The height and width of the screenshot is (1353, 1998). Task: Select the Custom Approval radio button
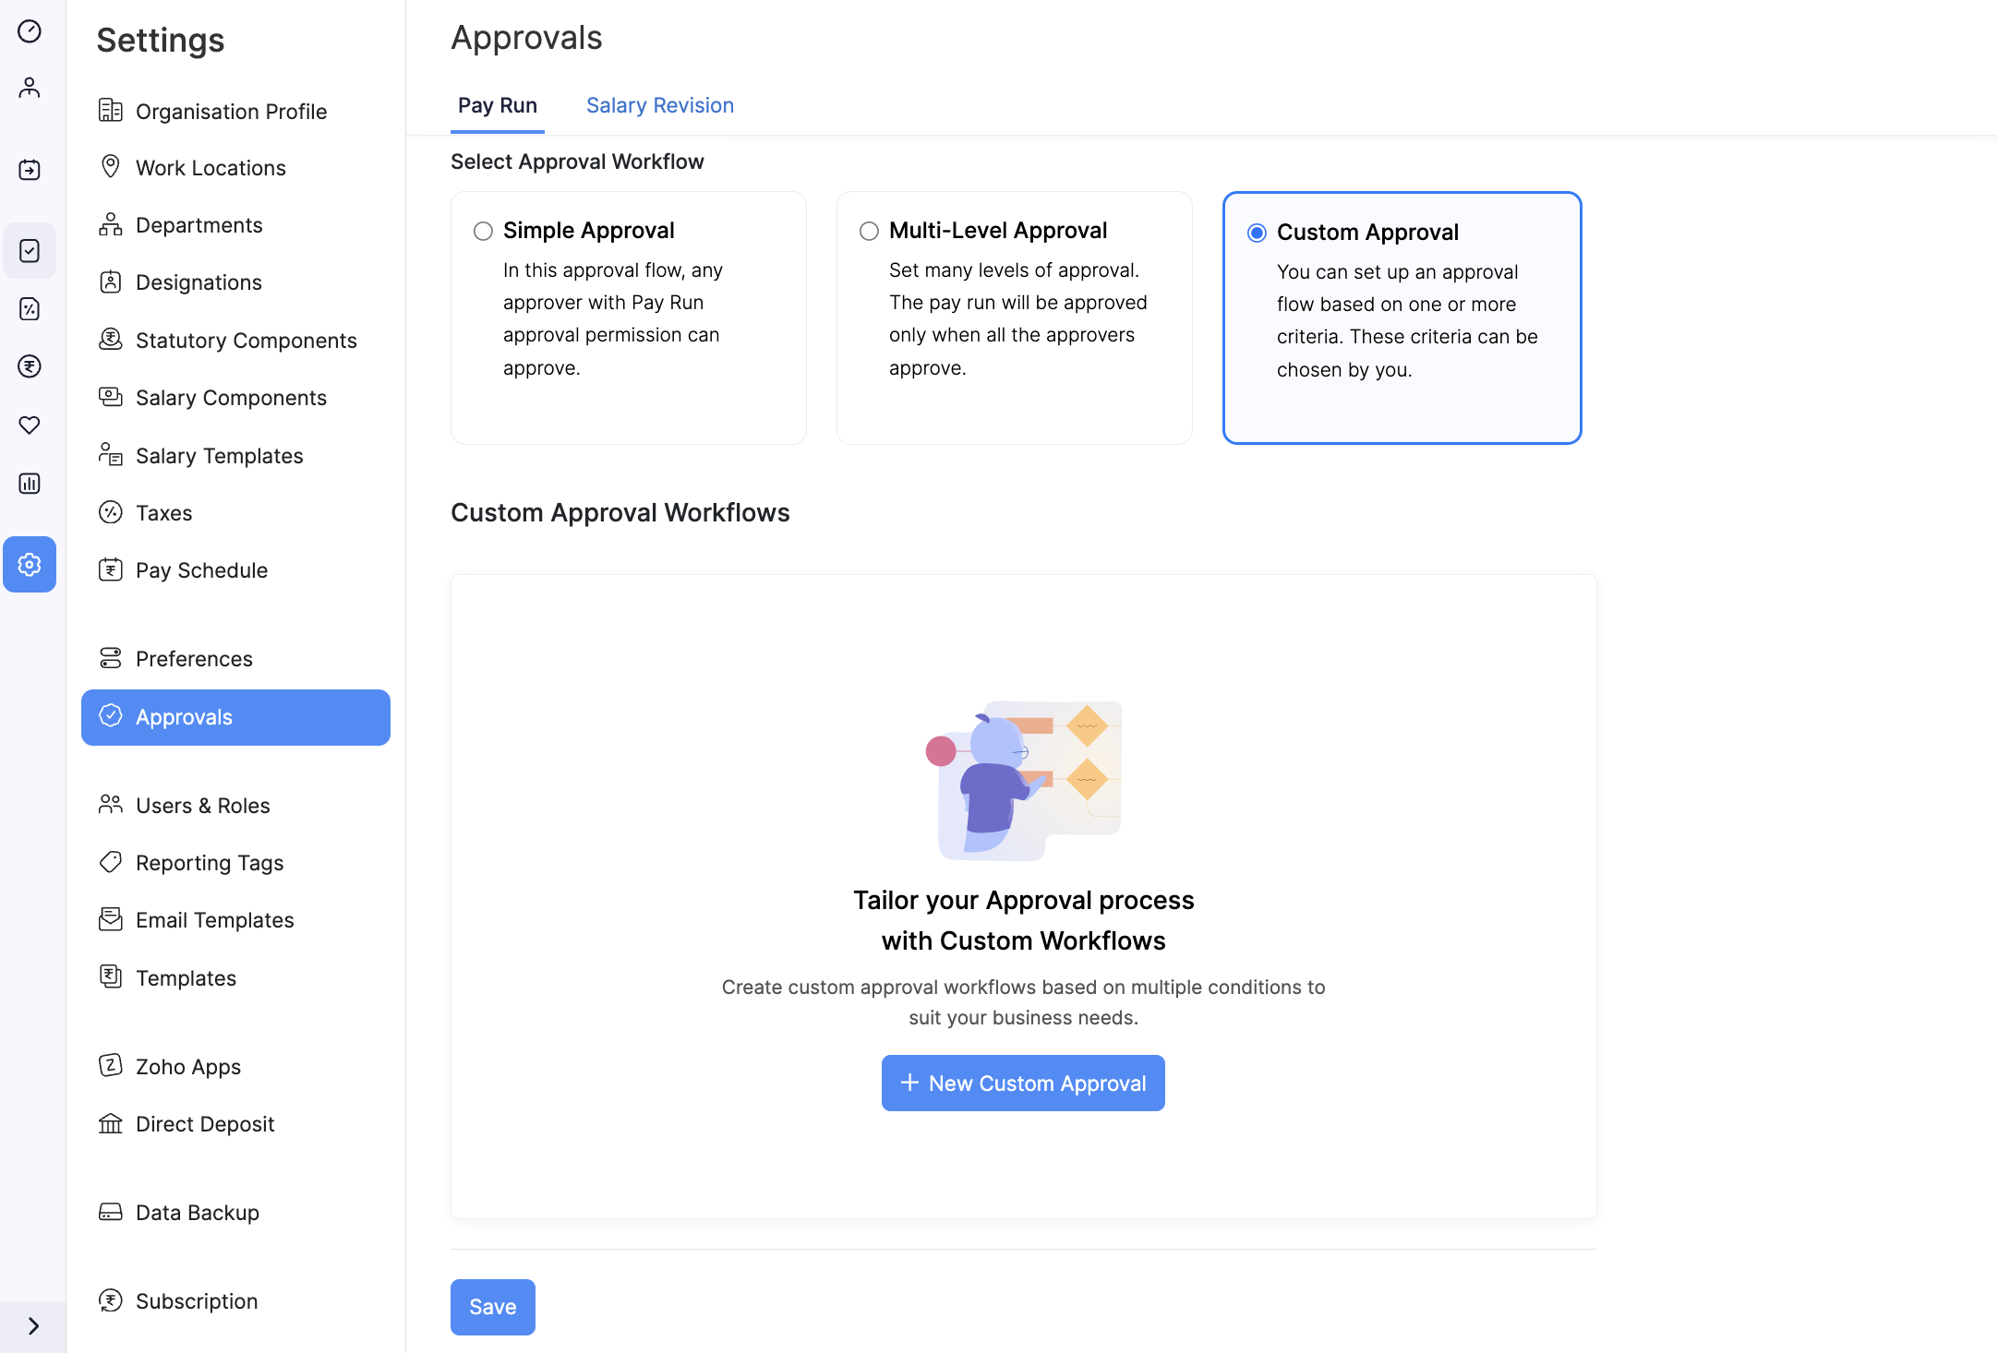tap(1256, 233)
